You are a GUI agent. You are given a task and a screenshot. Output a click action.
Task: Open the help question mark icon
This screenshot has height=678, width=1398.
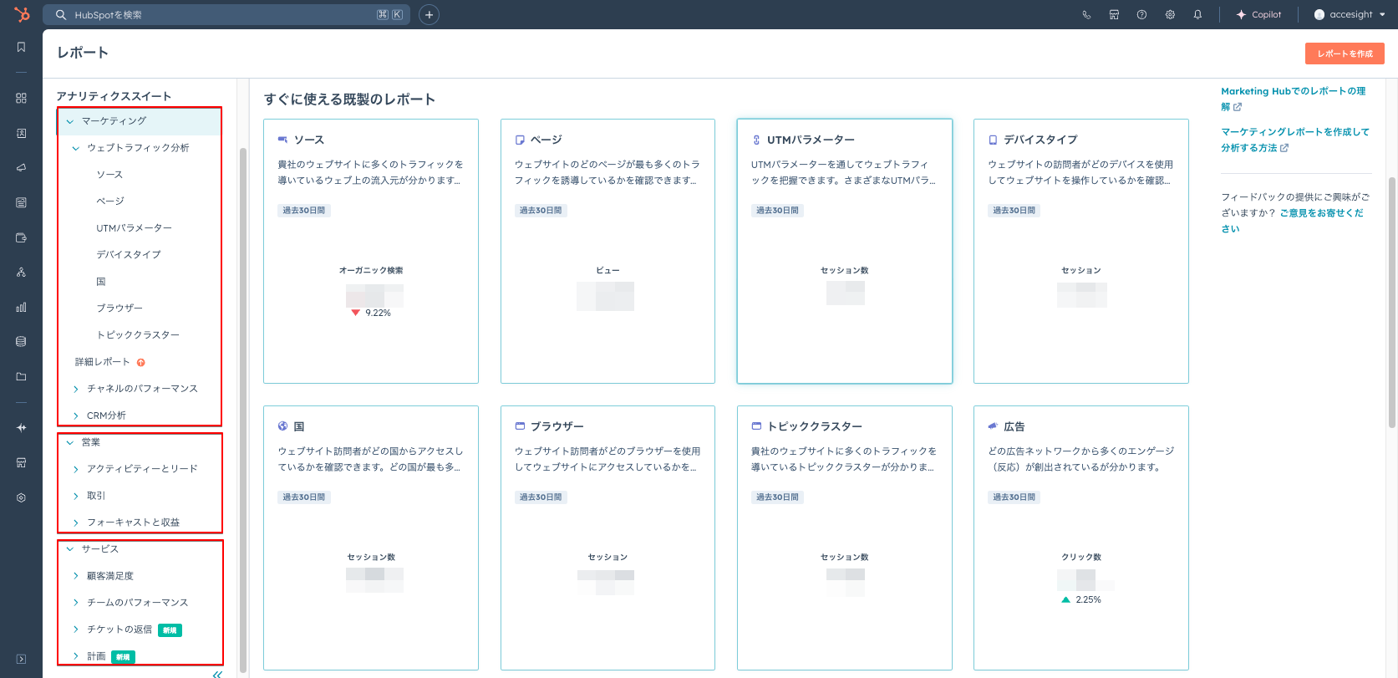[1141, 14]
